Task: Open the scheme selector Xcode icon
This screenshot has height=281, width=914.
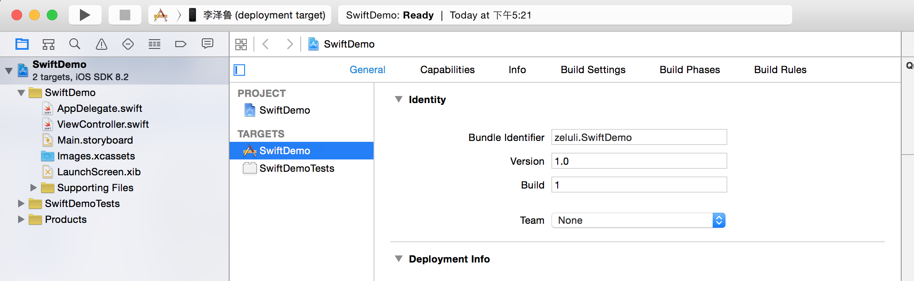Action: [161, 15]
